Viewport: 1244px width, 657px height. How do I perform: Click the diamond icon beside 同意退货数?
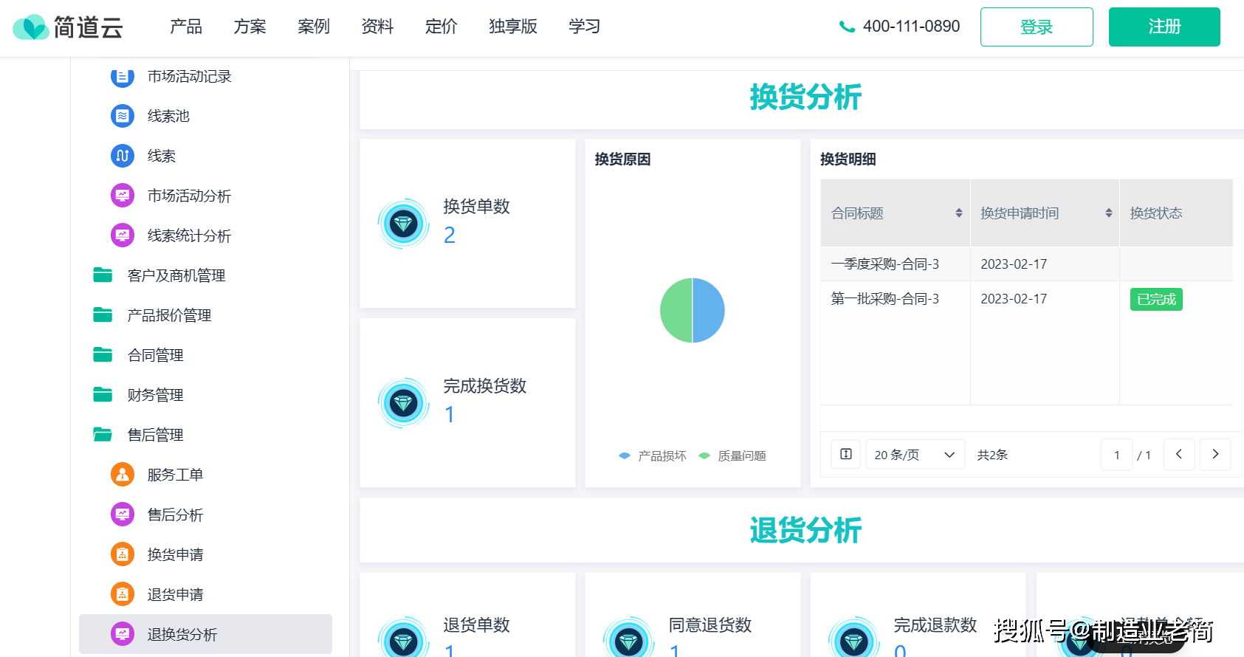tap(629, 639)
